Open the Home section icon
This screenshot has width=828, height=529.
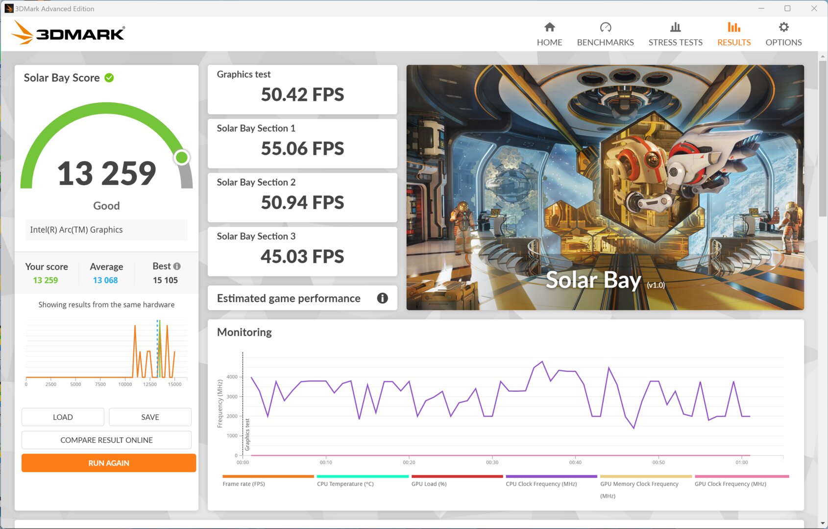tap(549, 27)
